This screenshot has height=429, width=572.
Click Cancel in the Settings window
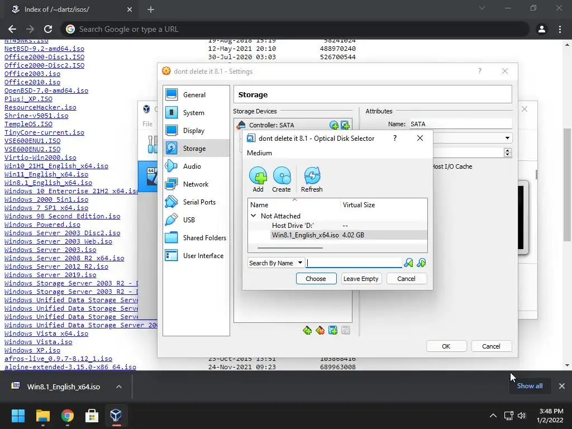[492, 346]
